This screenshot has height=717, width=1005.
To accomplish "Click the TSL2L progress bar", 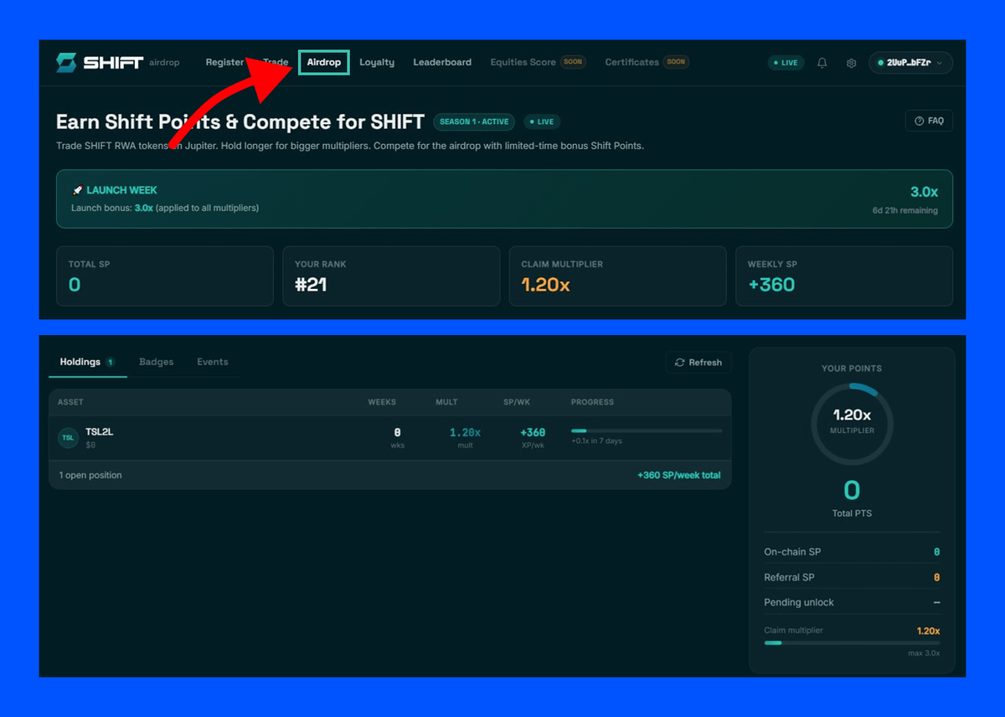I will [x=647, y=431].
